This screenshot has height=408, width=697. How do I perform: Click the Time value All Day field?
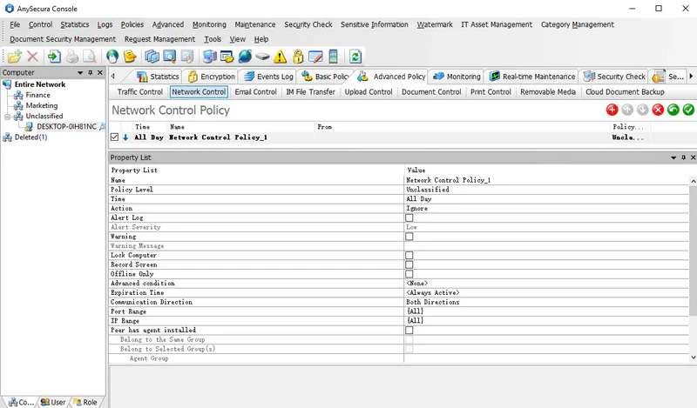[x=546, y=199]
